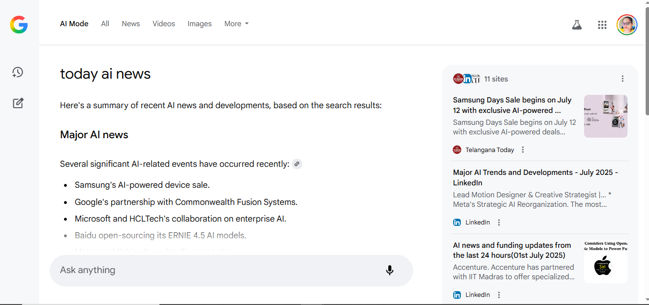
Task: Expand the More dropdown
Action: 236,24
